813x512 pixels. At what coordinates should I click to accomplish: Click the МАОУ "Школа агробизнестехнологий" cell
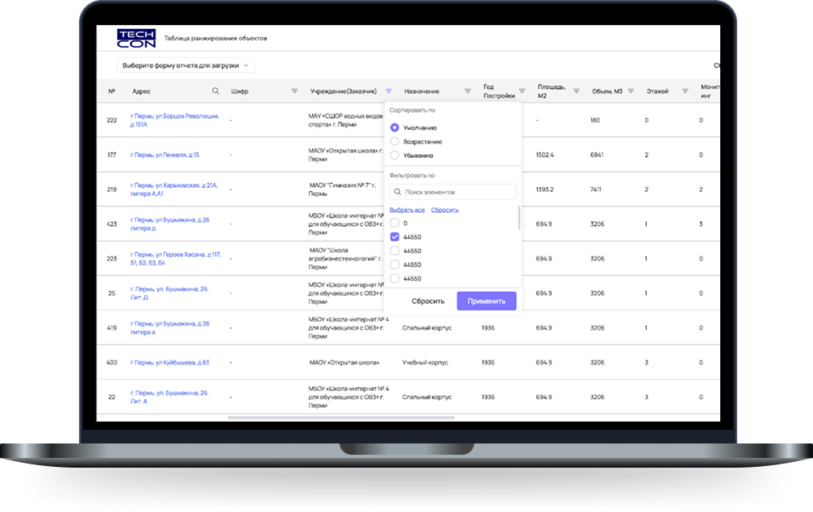tap(345, 259)
